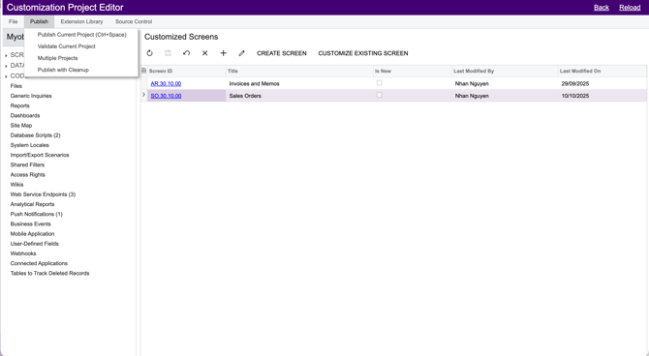This screenshot has width=649, height=356.
Task: Select Webhooks in project tree
Action: click(23, 253)
